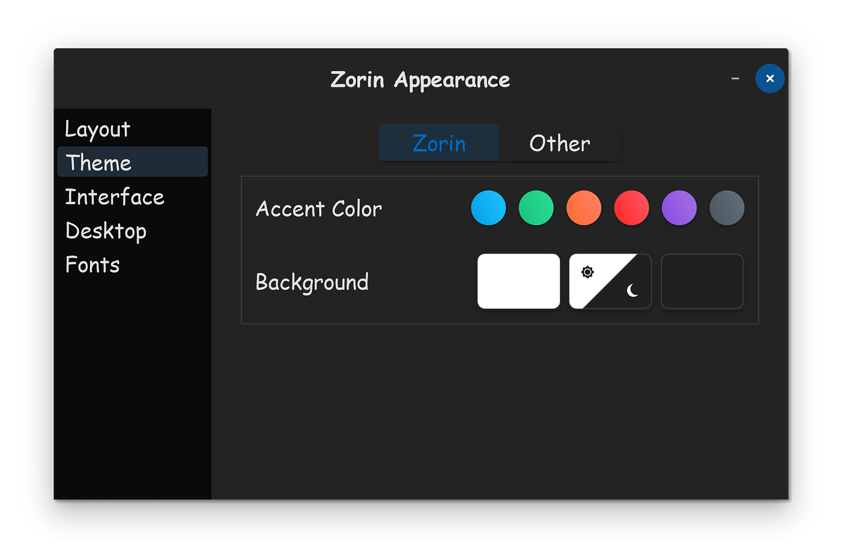Click the Accent Color label

[x=319, y=208]
